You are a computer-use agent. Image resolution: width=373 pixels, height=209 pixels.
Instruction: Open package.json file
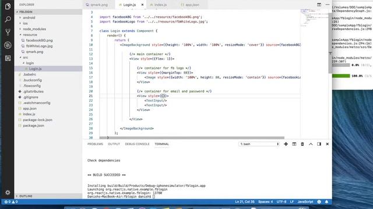pyautogui.click(x=34, y=125)
